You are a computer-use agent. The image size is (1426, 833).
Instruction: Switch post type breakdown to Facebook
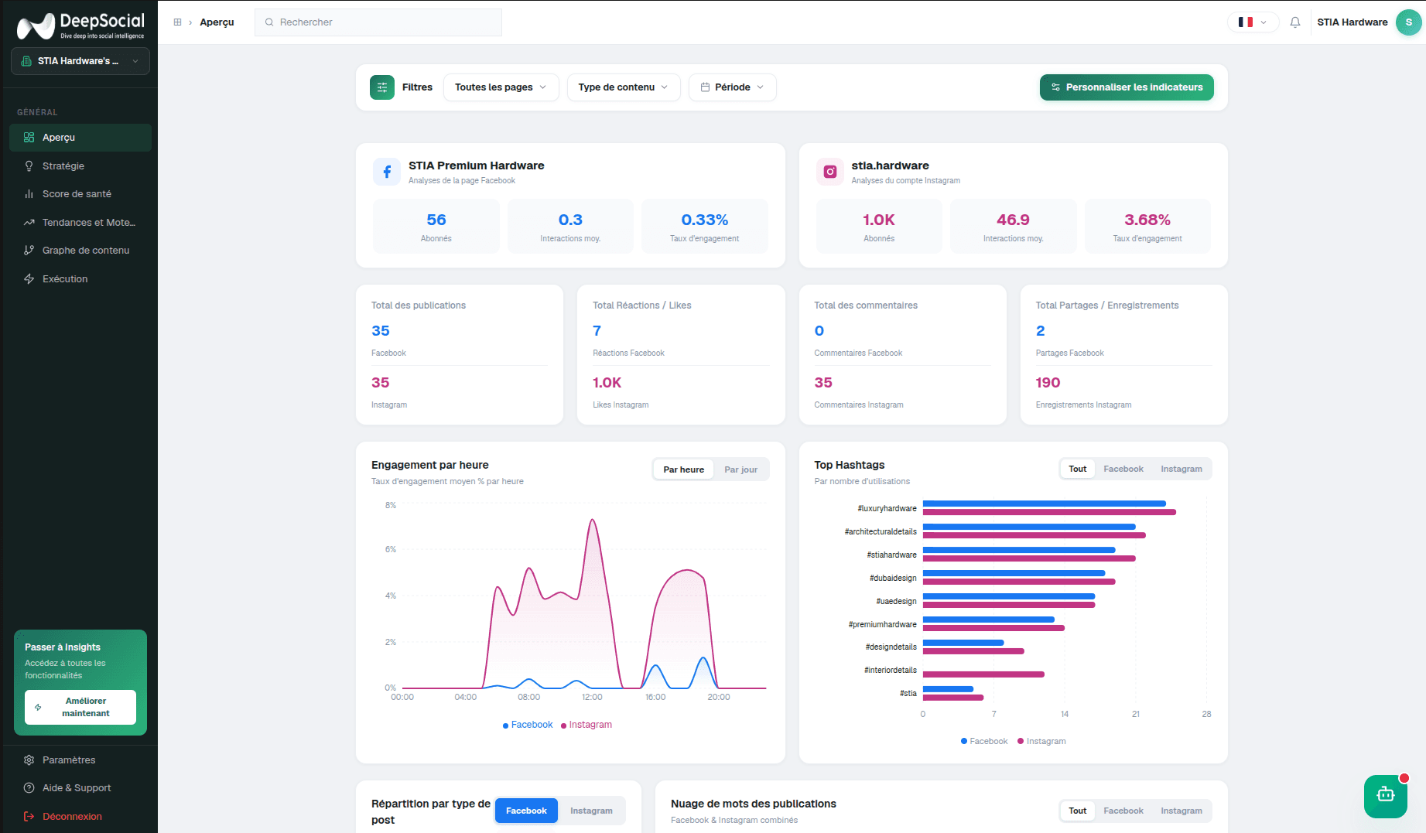526,811
